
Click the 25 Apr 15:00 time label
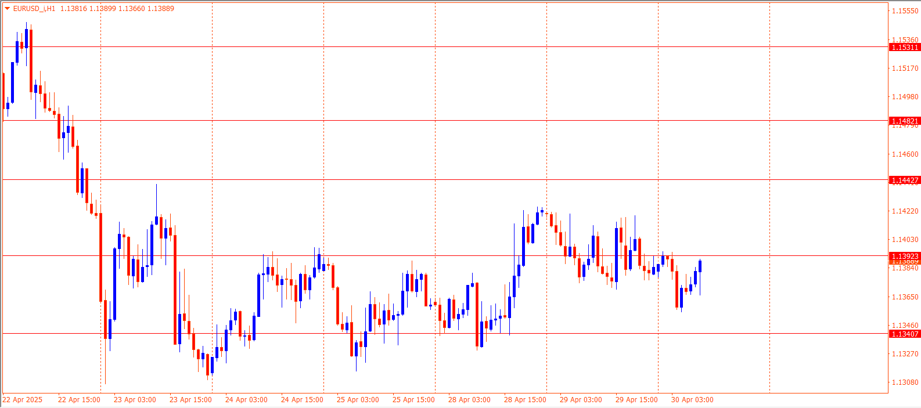point(413,400)
